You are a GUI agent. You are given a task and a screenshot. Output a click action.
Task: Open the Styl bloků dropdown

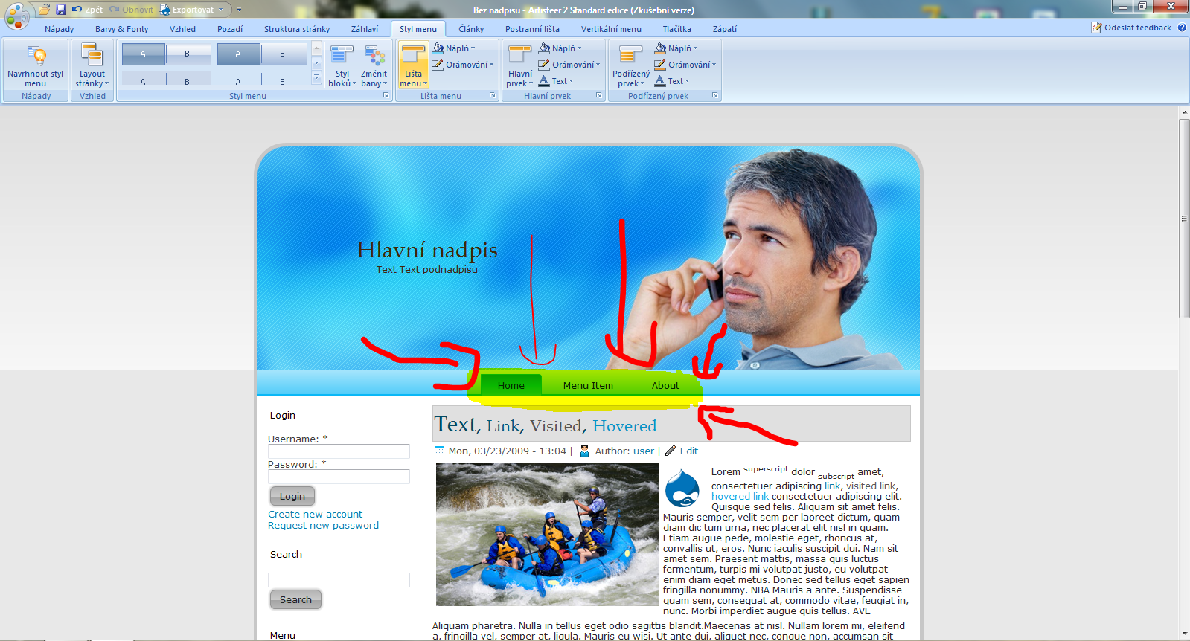pyautogui.click(x=342, y=65)
